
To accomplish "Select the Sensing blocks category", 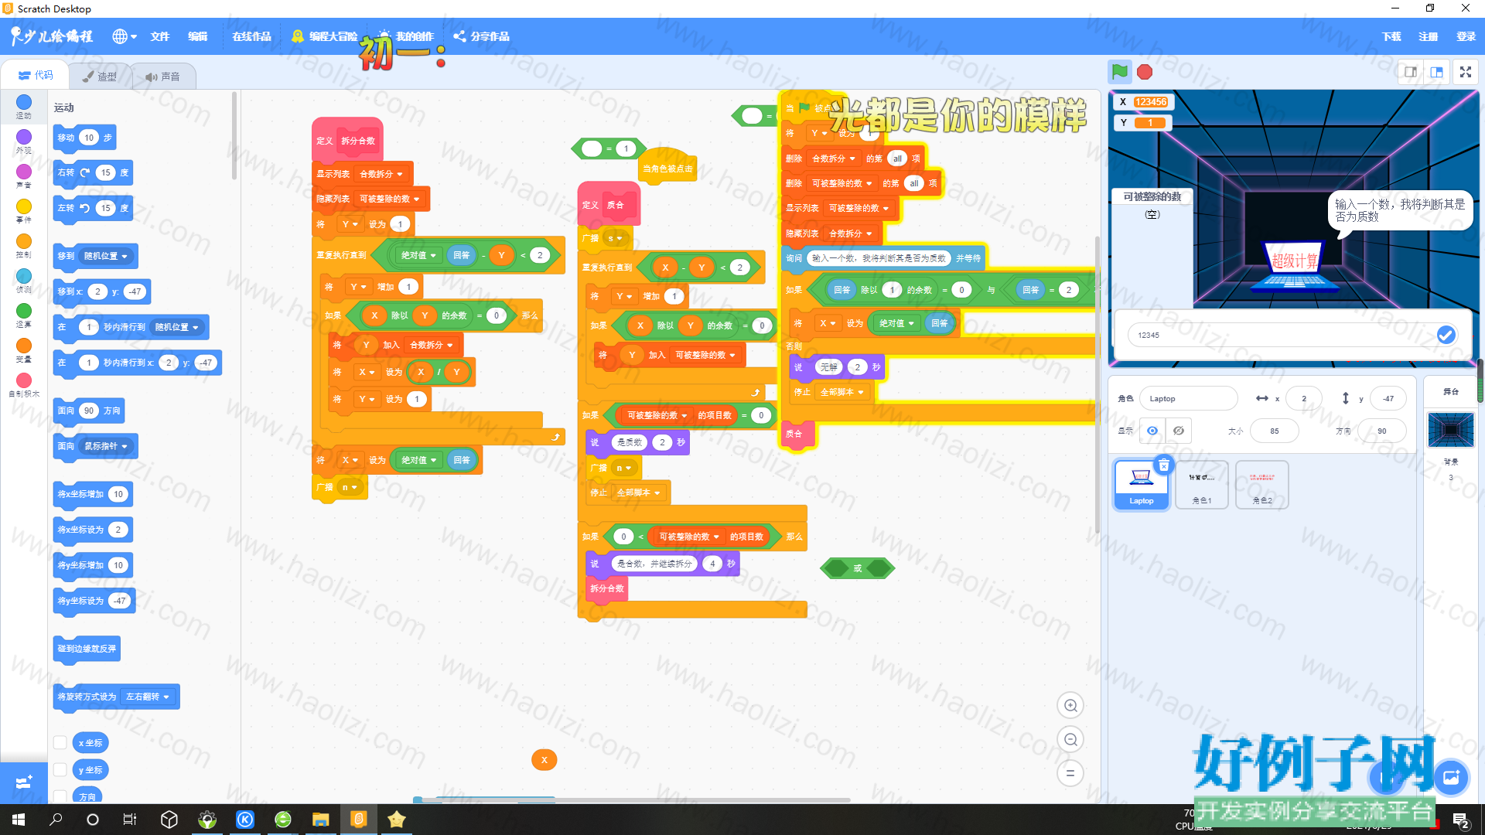I will pyautogui.click(x=24, y=281).
